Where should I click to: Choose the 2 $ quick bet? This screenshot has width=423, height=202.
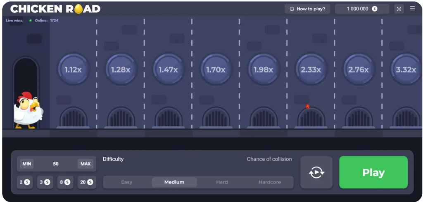[x=24, y=182]
